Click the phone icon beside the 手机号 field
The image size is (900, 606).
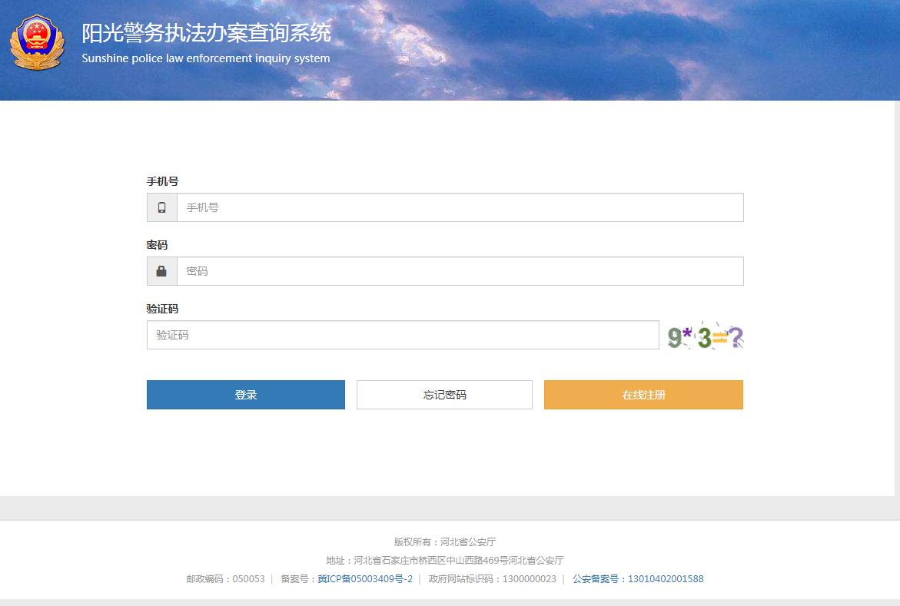click(x=161, y=207)
